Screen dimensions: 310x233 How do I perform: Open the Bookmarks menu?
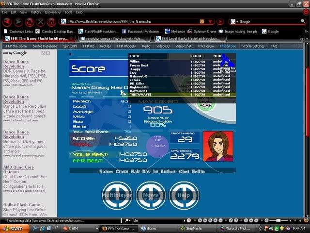[53, 12]
